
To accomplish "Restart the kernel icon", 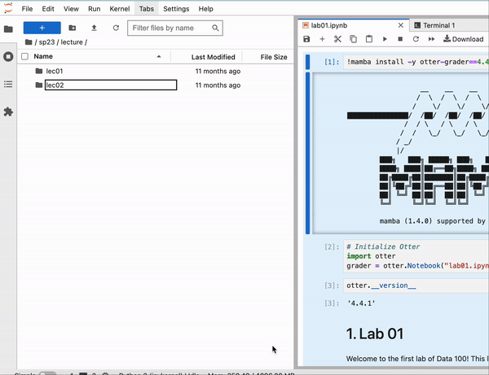I will [x=416, y=39].
